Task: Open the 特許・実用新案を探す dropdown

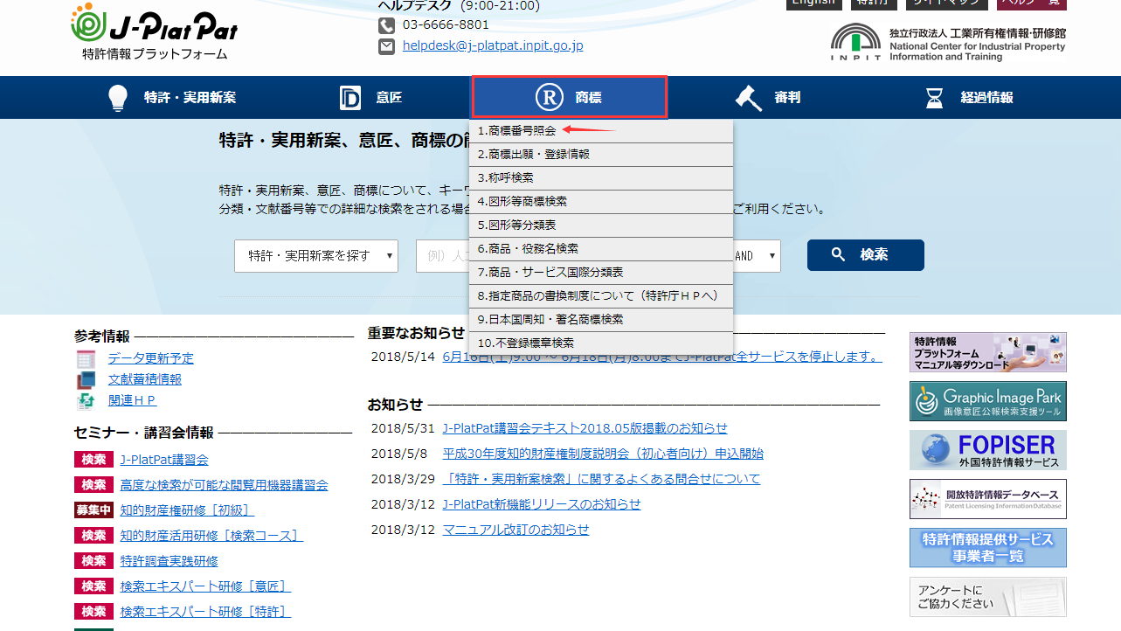Action: coord(316,256)
